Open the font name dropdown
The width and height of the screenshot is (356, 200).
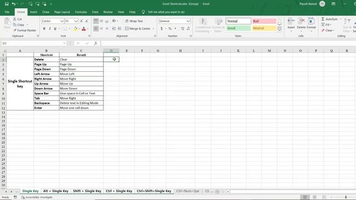click(x=62, y=21)
